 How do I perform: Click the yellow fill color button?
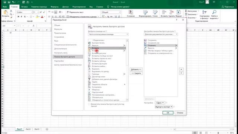coord(37,16)
